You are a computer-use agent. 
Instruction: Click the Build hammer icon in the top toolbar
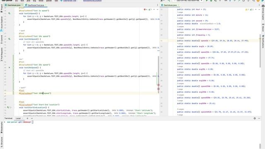tap(169, 1)
